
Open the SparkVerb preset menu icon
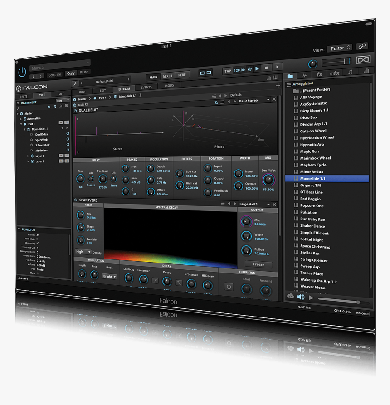pyautogui.click(x=223, y=204)
